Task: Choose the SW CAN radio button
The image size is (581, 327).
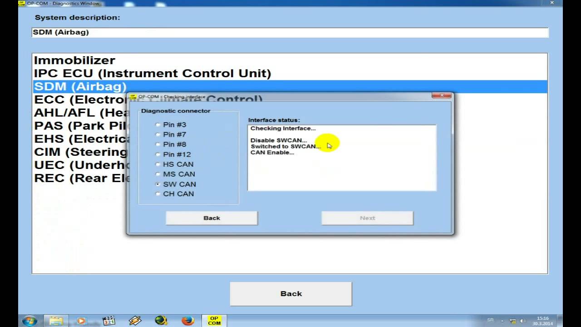Action: click(x=176, y=184)
